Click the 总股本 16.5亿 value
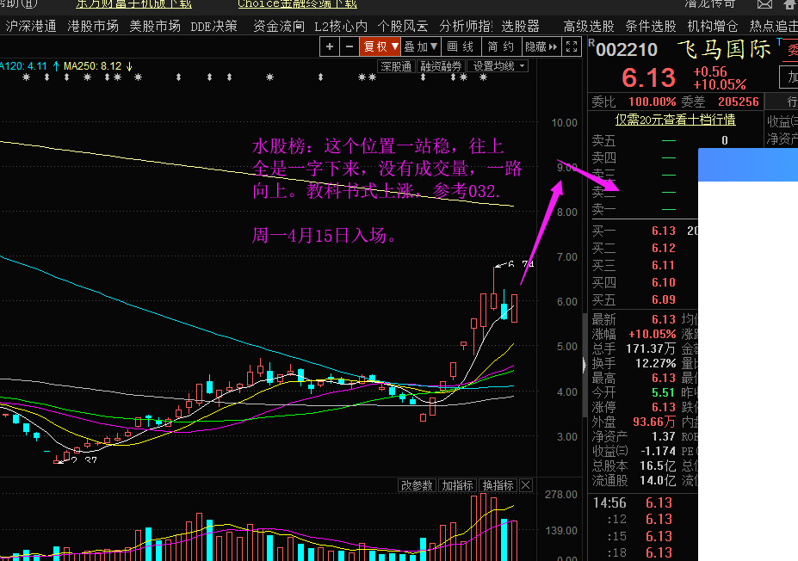Viewport: 798px width, 561px height. coord(658,465)
